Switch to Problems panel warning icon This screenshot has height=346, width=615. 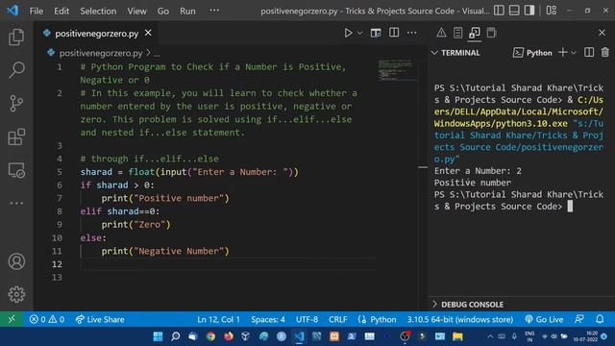coord(441,33)
